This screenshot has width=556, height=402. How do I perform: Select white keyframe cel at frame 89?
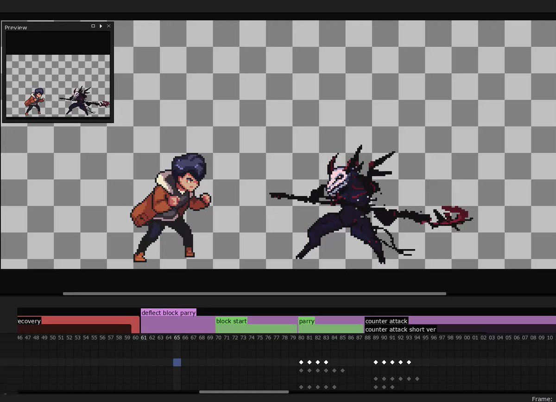point(376,362)
